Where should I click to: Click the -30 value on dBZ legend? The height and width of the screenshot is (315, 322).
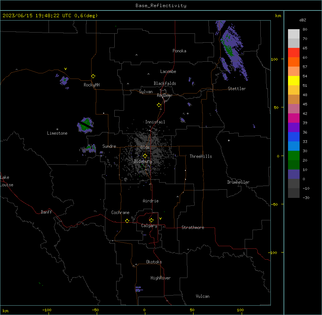click(306, 198)
